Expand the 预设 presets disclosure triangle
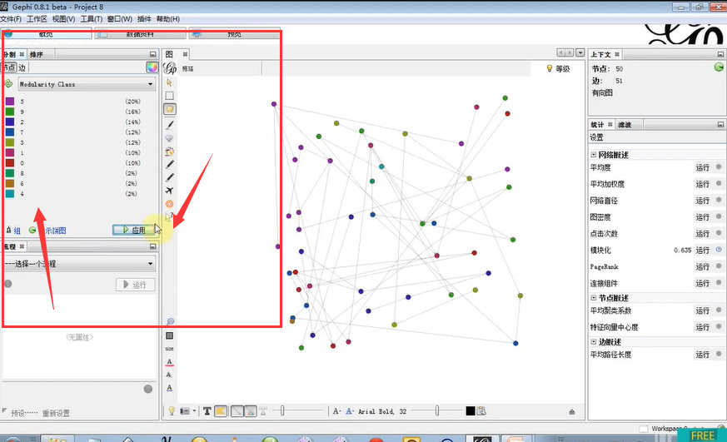The height and width of the screenshot is (442, 727). click(x=5, y=411)
